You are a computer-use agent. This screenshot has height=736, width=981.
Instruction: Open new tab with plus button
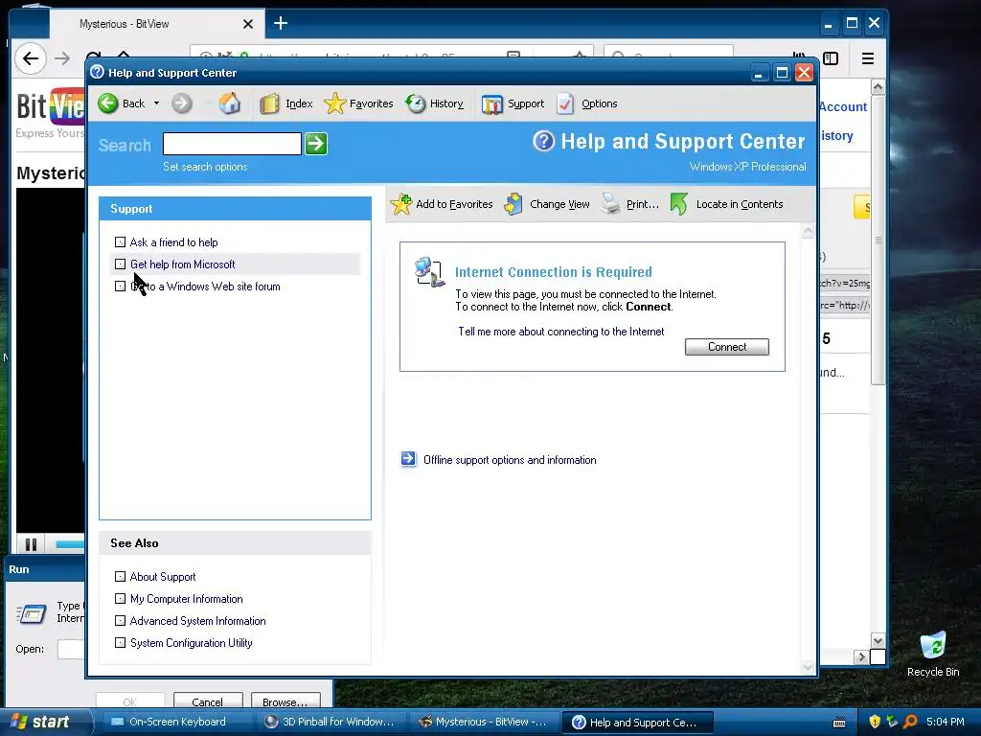[x=281, y=23]
